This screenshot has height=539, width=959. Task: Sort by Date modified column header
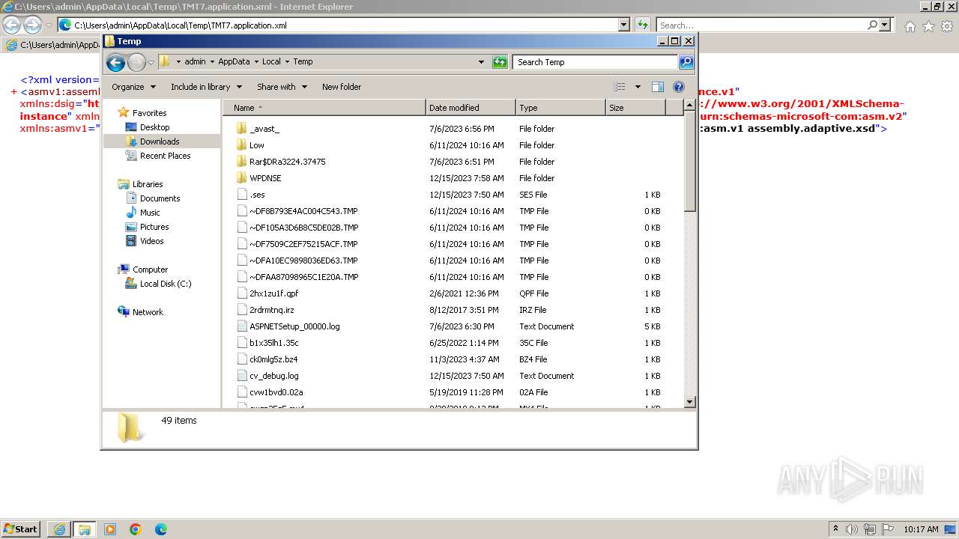(471, 108)
